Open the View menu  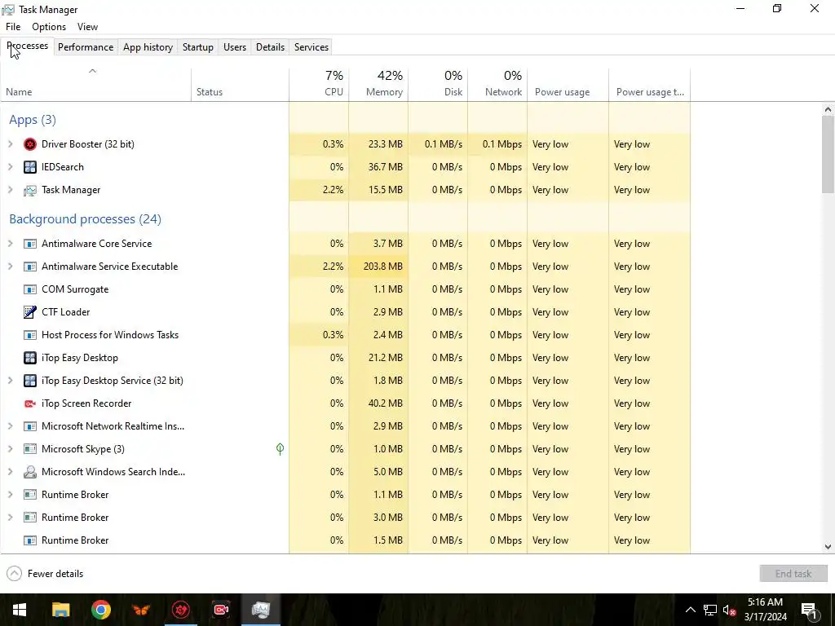(x=87, y=27)
